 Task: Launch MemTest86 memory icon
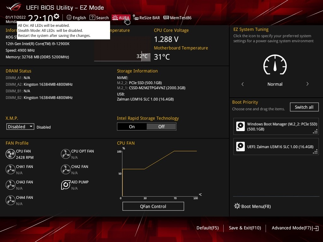click(x=166, y=18)
